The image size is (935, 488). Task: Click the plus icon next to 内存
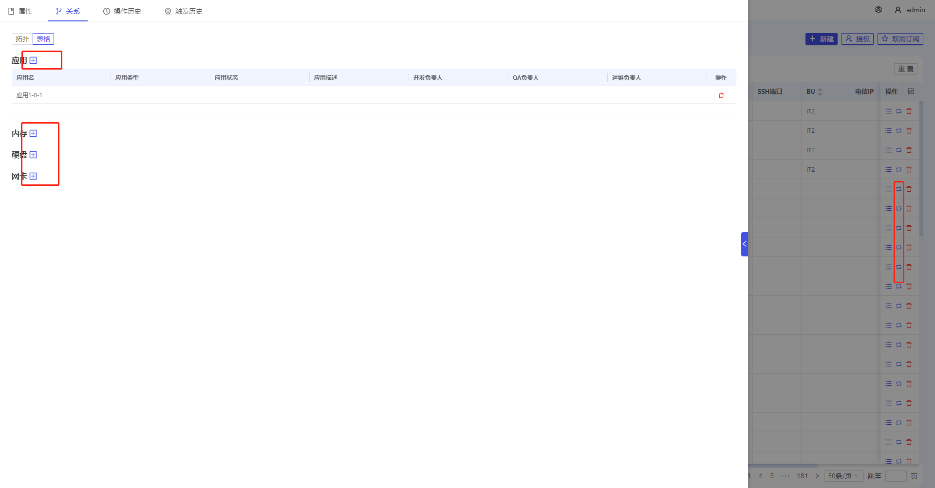(x=33, y=133)
